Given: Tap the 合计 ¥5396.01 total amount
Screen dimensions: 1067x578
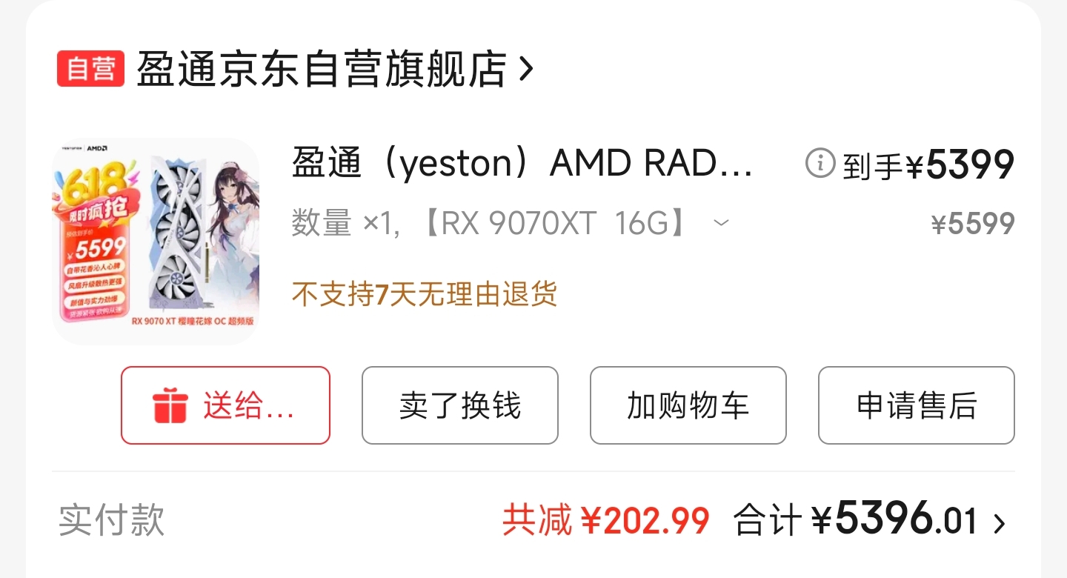Looking at the screenshot, I should (856, 519).
